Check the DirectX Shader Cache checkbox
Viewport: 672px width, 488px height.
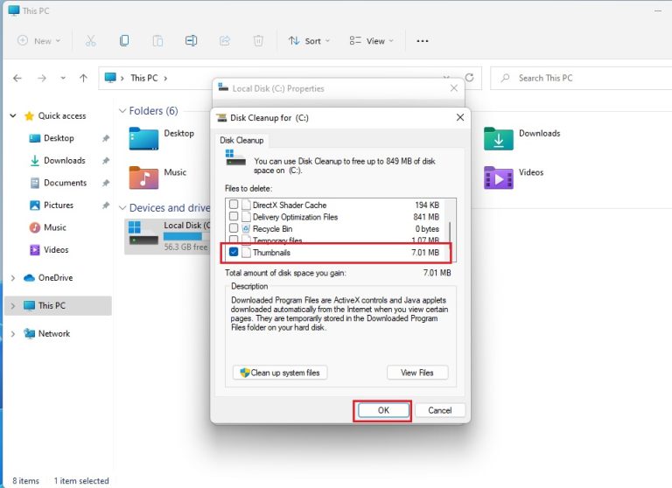(x=234, y=205)
